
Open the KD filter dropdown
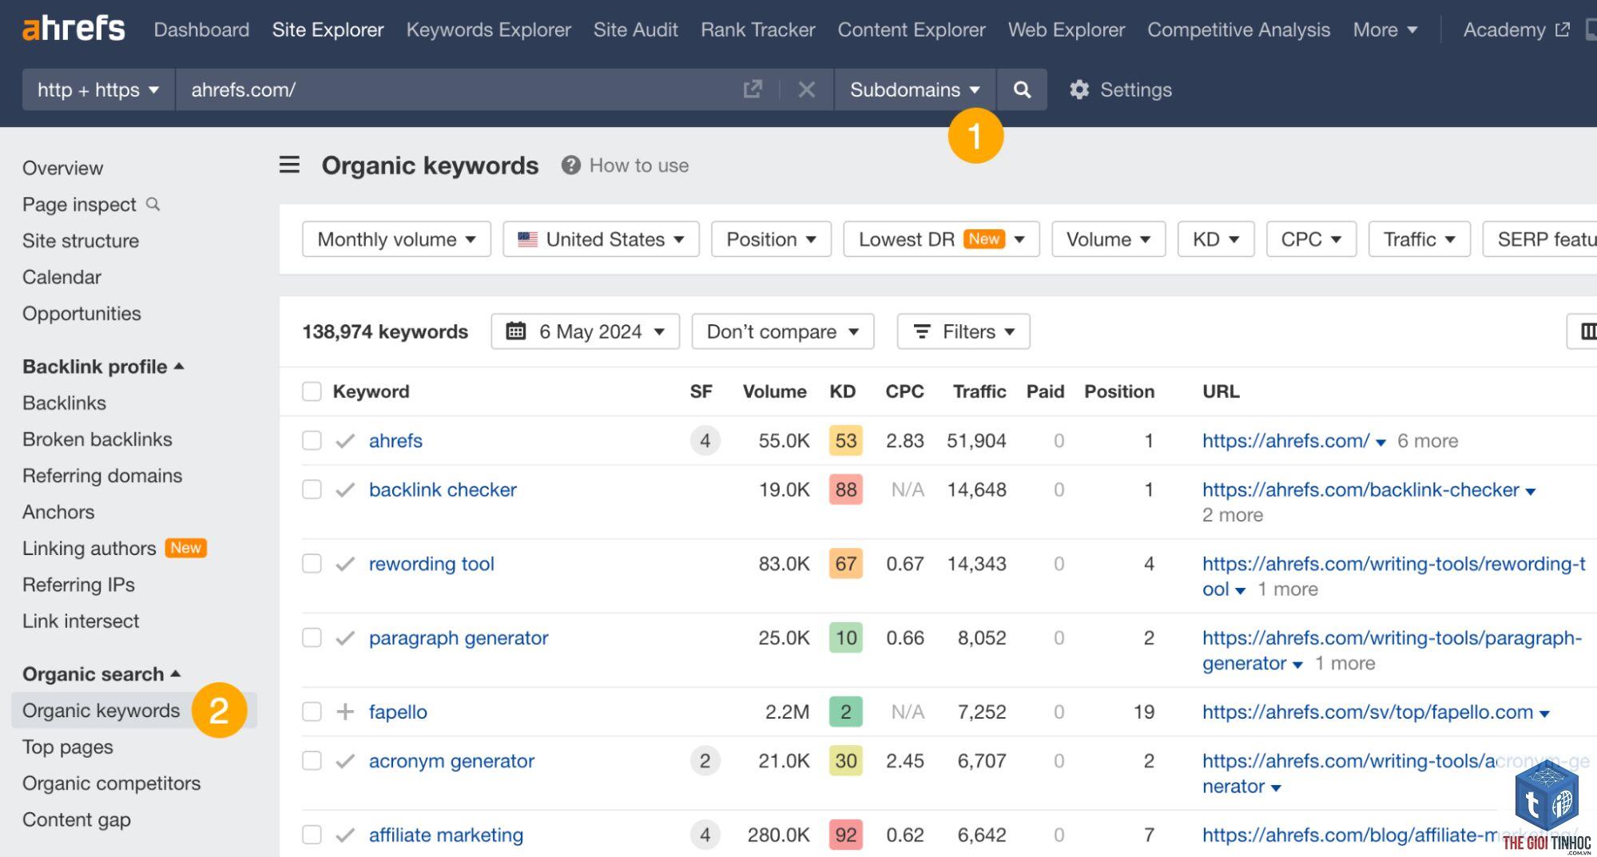click(x=1216, y=240)
